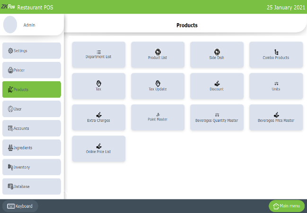Click the ZKPos logo
307x213 pixels.
8,7
